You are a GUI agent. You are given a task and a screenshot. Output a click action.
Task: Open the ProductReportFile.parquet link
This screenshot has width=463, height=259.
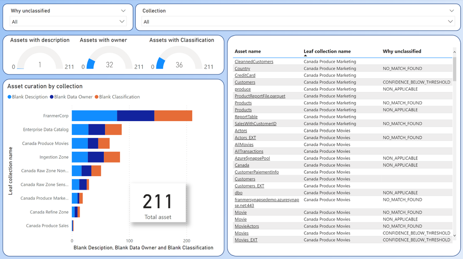(260, 96)
